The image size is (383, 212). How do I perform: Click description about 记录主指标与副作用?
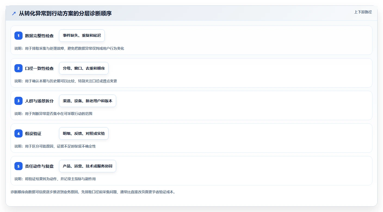coord(55,179)
